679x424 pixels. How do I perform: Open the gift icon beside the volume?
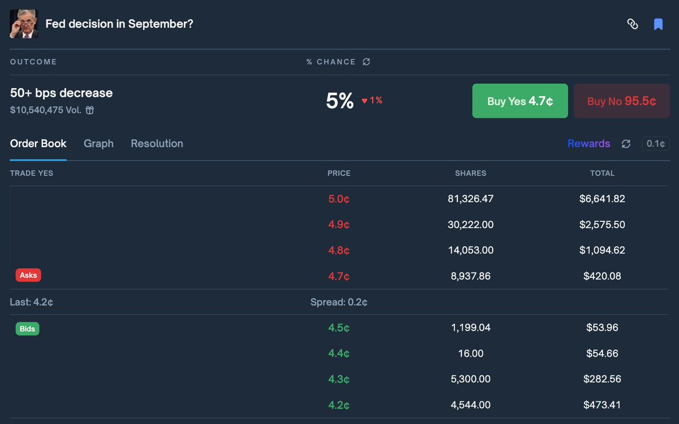point(89,110)
